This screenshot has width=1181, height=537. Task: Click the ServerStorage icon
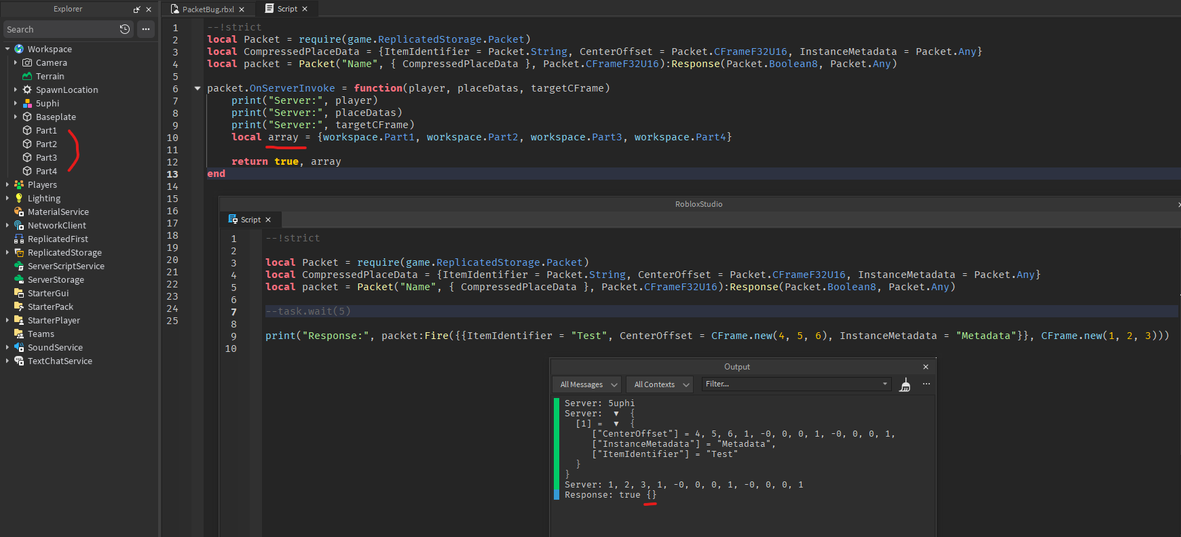point(19,279)
